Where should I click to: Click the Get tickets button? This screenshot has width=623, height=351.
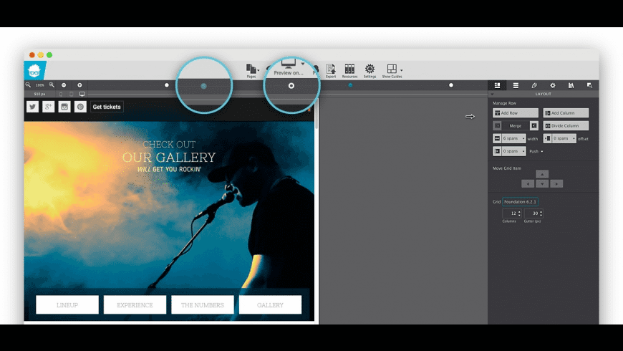tap(107, 107)
